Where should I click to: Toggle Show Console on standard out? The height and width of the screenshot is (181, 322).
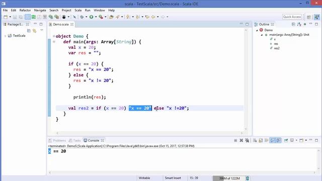tap(272, 140)
